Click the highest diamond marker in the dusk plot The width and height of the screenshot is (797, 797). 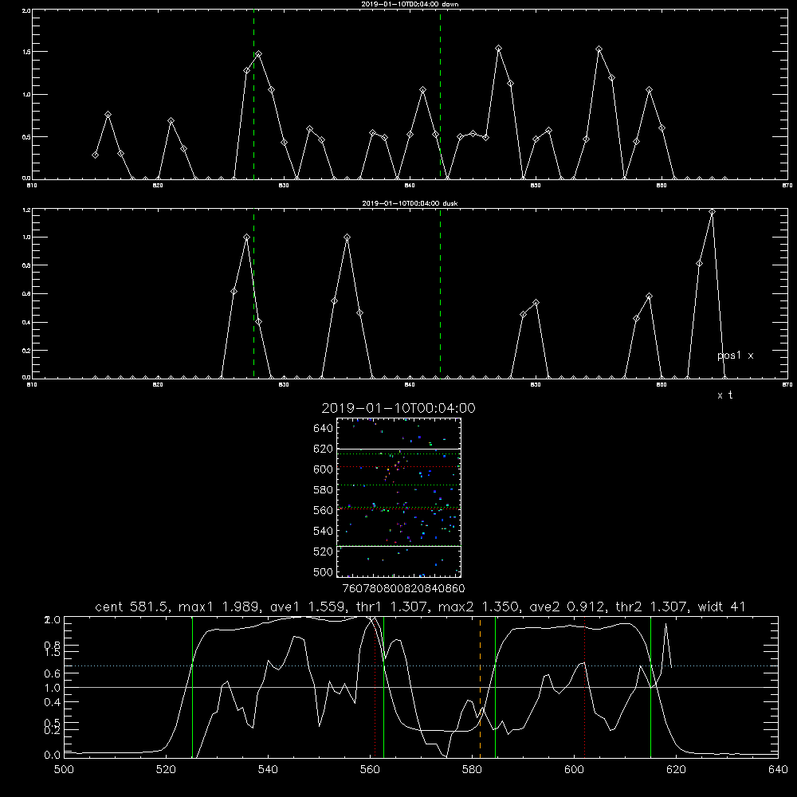coord(712,212)
